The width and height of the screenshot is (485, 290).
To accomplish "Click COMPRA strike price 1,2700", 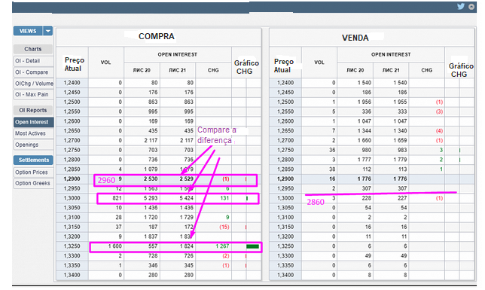I will pyautogui.click(x=72, y=140).
